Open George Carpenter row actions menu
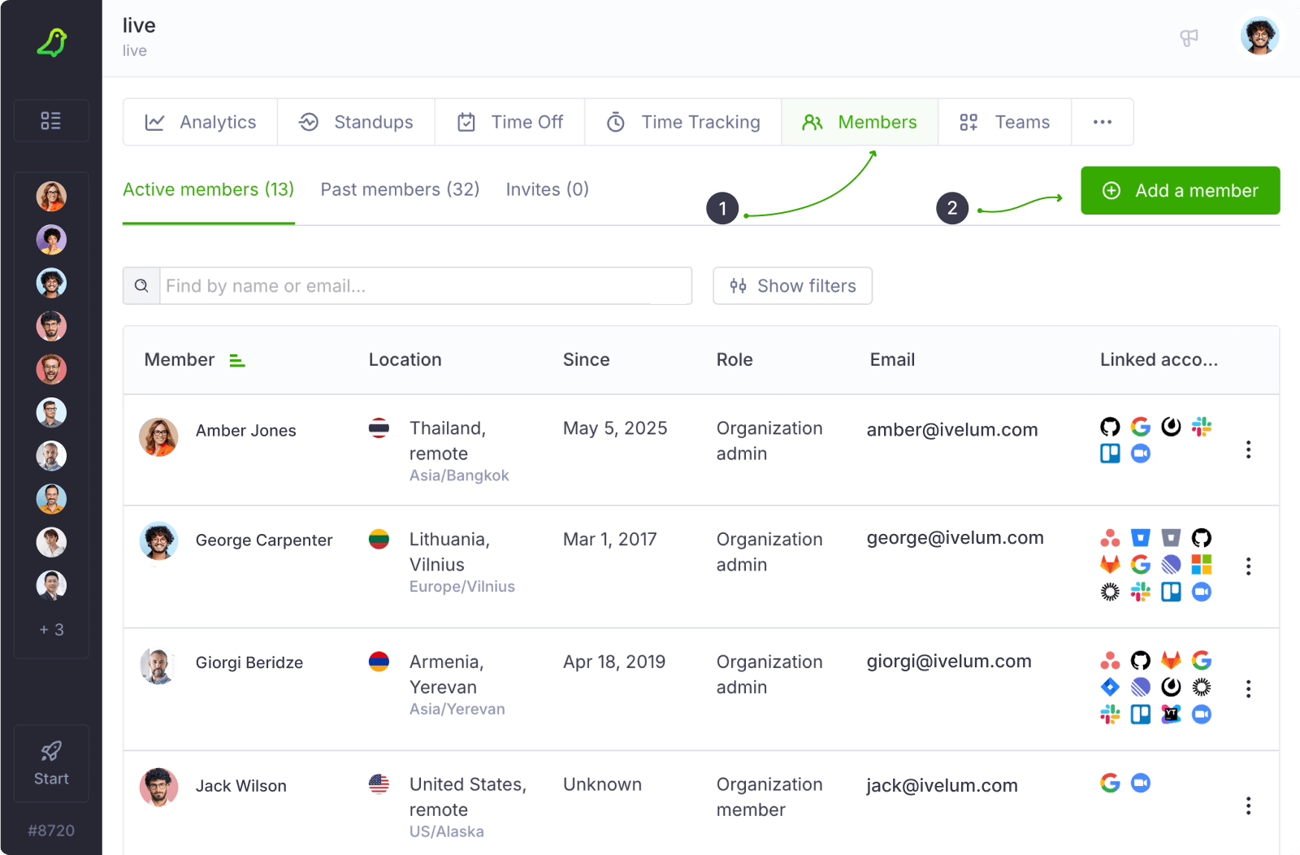The width and height of the screenshot is (1300, 855). pyautogui.click(x=1248, y=566)
